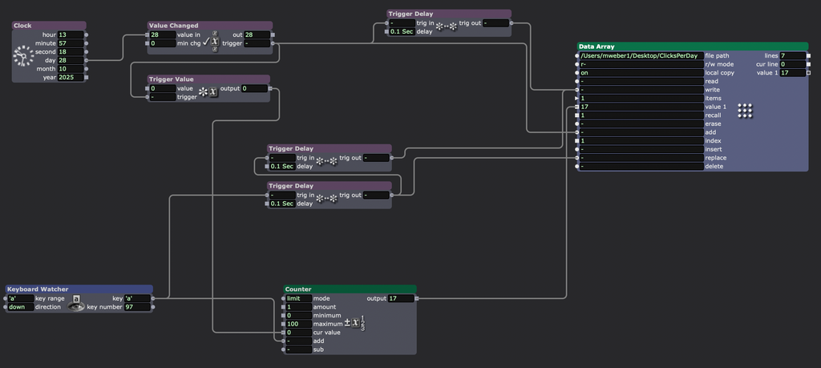Click the Trigger Value actor icon
821x368 pixels.
click(208, 92)
